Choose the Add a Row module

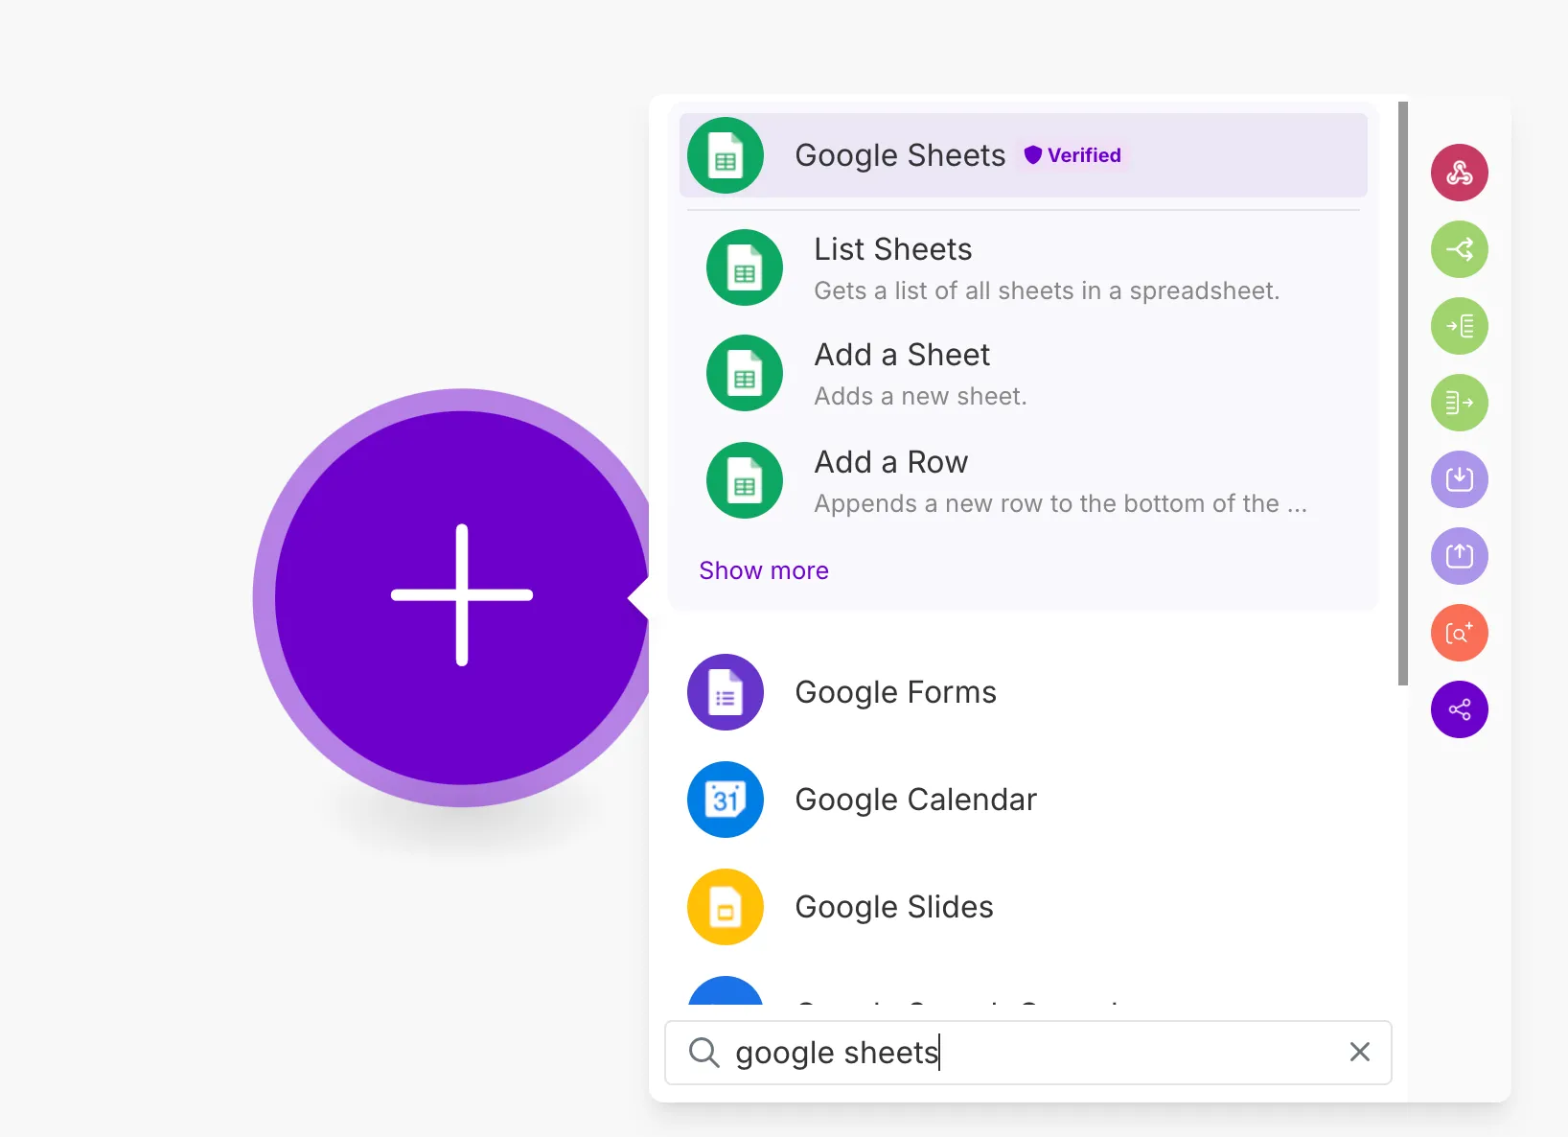click(x=1023, y=480)
